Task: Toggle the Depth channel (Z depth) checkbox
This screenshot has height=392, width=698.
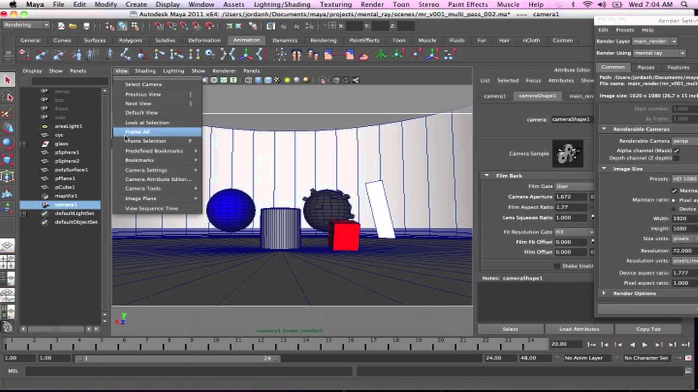Action: click(676, 158)
